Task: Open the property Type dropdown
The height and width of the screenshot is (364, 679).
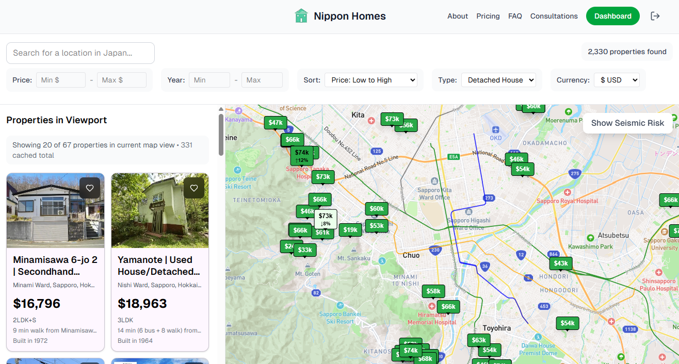Action: point(498,80)
